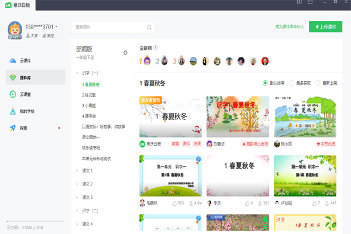Like 毛婧林's courseware via thumbs-up icon
The image size is (351, 234).
click(x=174, y=204)
